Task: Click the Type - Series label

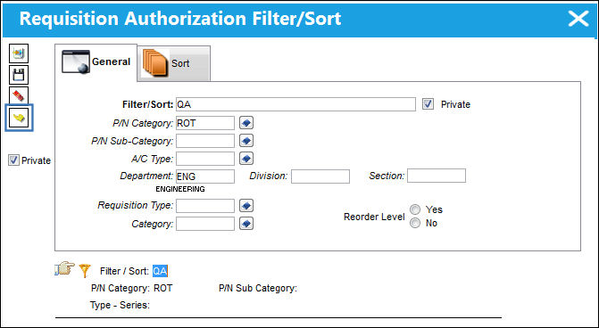Action: [120, 305]
